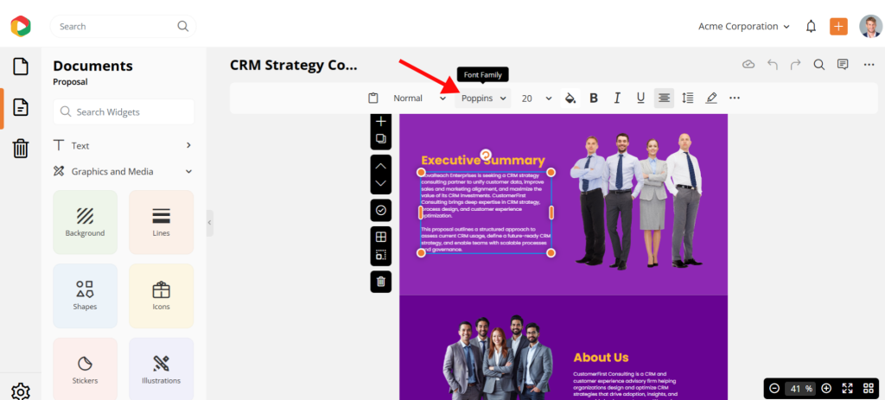The image size is (885, 400).
Task: Click the Executive Summary heading
Action: point(483,160)
